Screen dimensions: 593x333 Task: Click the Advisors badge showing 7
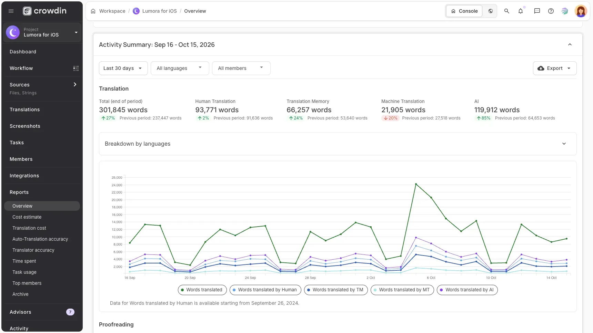tap(70, 312)
